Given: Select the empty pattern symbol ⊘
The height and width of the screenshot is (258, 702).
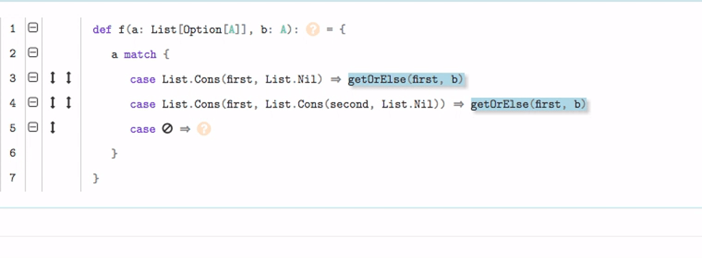Looking at the screenshot, I should [167, 129].
